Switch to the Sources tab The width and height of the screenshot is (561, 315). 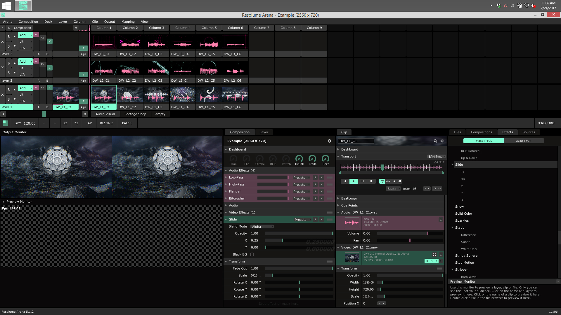pos(529,132)
